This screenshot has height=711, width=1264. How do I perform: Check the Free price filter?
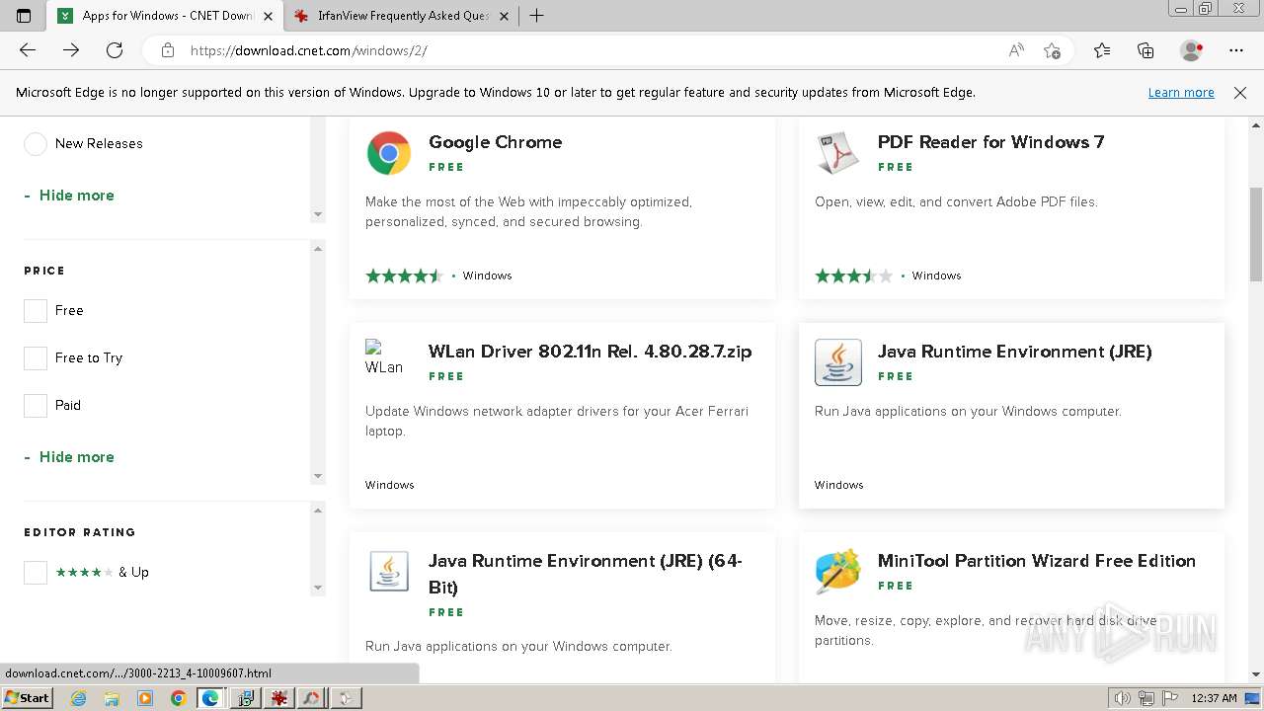click(x=36, y=311)
